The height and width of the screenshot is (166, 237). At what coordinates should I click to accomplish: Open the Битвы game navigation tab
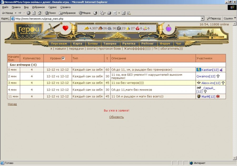tap(92, 44)
